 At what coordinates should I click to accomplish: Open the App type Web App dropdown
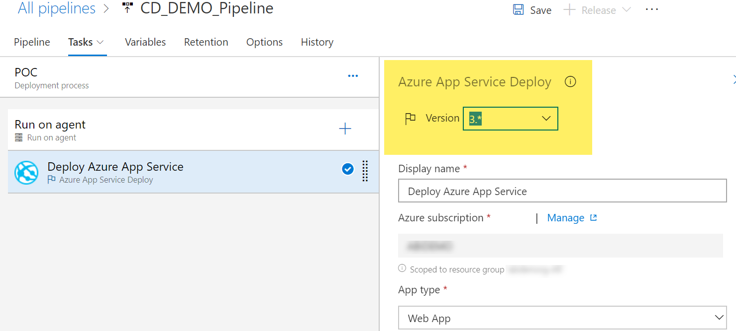pos(562,318)
